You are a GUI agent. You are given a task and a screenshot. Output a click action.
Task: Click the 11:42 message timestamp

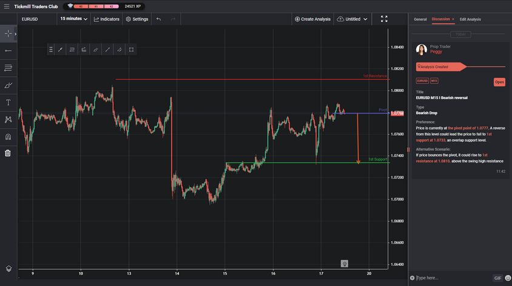[x=500, y=171]
